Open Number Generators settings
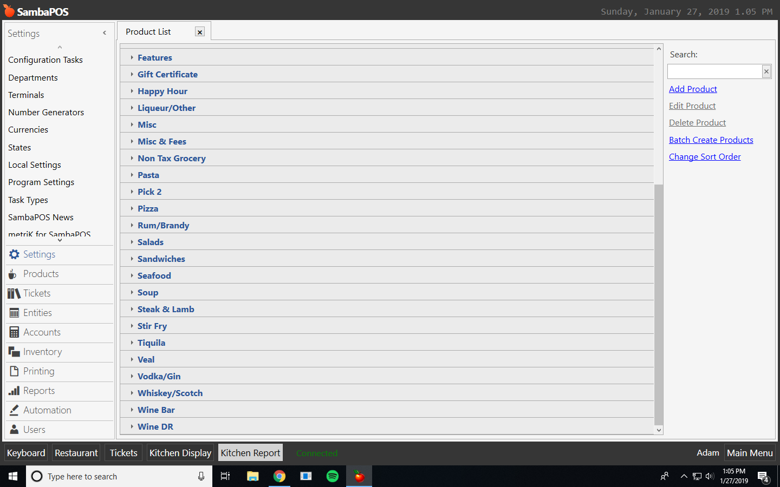 [46, 113]
